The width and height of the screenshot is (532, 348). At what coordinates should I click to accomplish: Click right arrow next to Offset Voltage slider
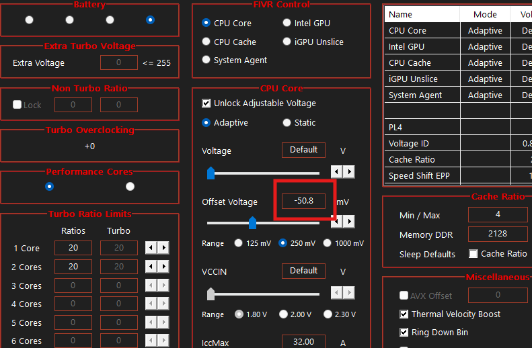[349, 221]
